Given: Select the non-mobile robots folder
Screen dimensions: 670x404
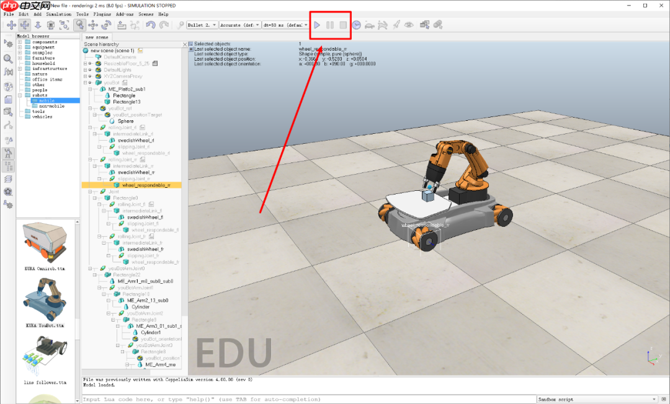Looking at the screenshot, I should pos(51,106).
